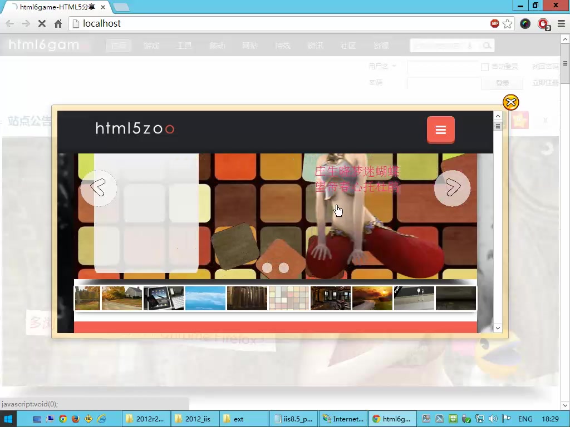
Task: Open the fork and spoon thumbnail
Action: point(414,298)
